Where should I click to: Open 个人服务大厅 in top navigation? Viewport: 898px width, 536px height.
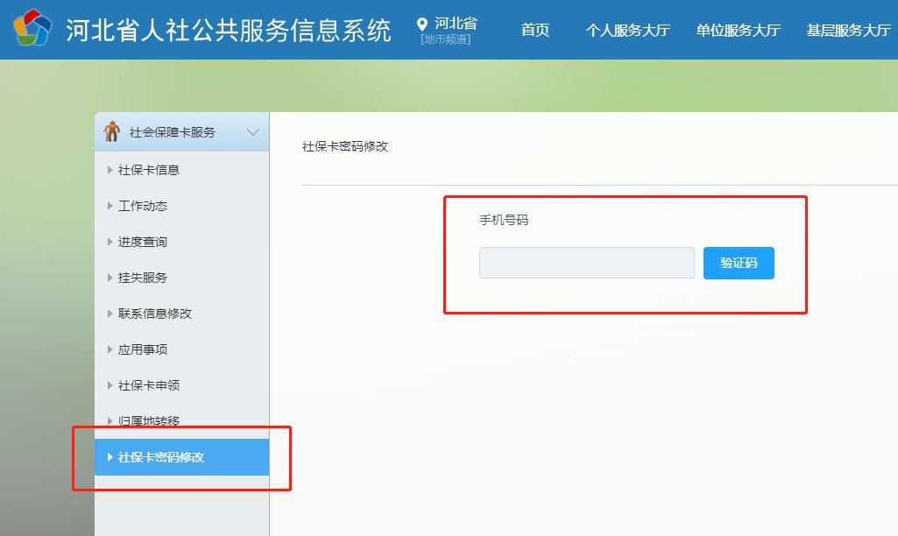tap(627, 30)
